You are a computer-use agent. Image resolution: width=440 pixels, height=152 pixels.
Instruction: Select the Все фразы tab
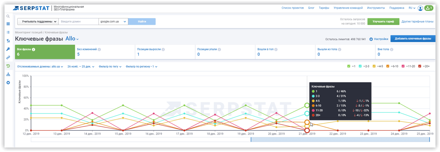[x=45, y=52]
